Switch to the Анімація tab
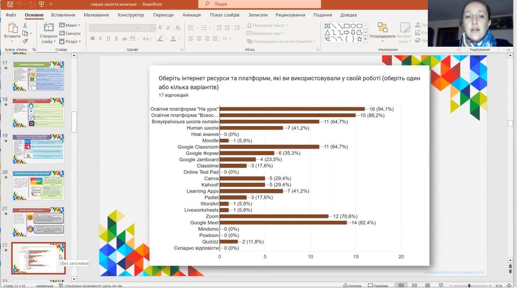Image resolution: width=518 pixels, height=291 pixels. click(191, 15)
